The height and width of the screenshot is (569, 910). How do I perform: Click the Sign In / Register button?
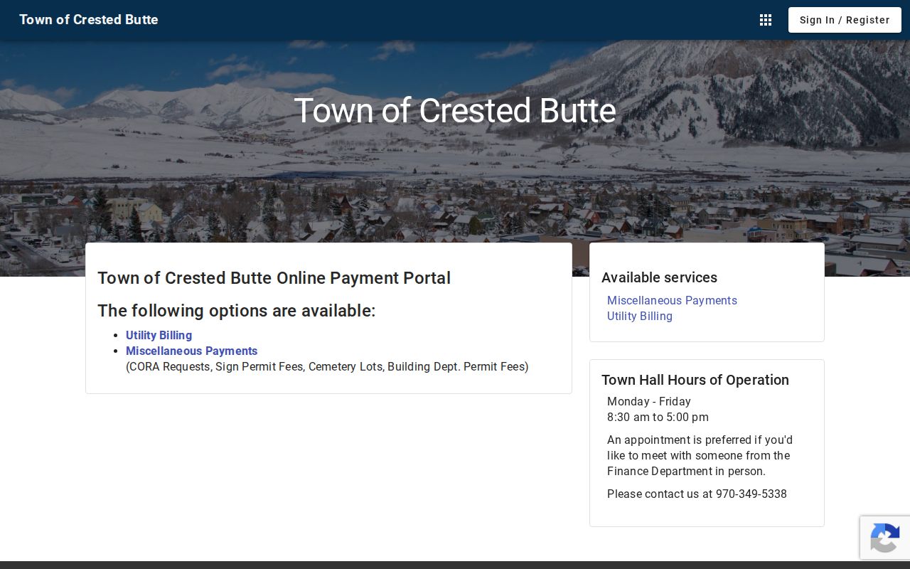point(845,20)
